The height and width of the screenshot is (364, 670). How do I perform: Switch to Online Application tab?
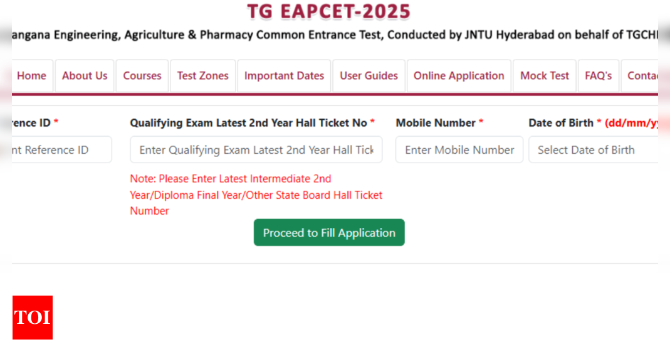[x=459, y=76]
